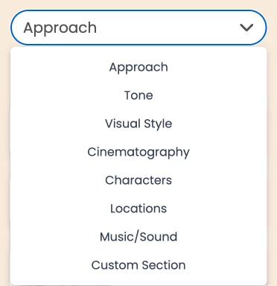Select Approach from the options list
The image size is (277, 286).
click(138, 67)
